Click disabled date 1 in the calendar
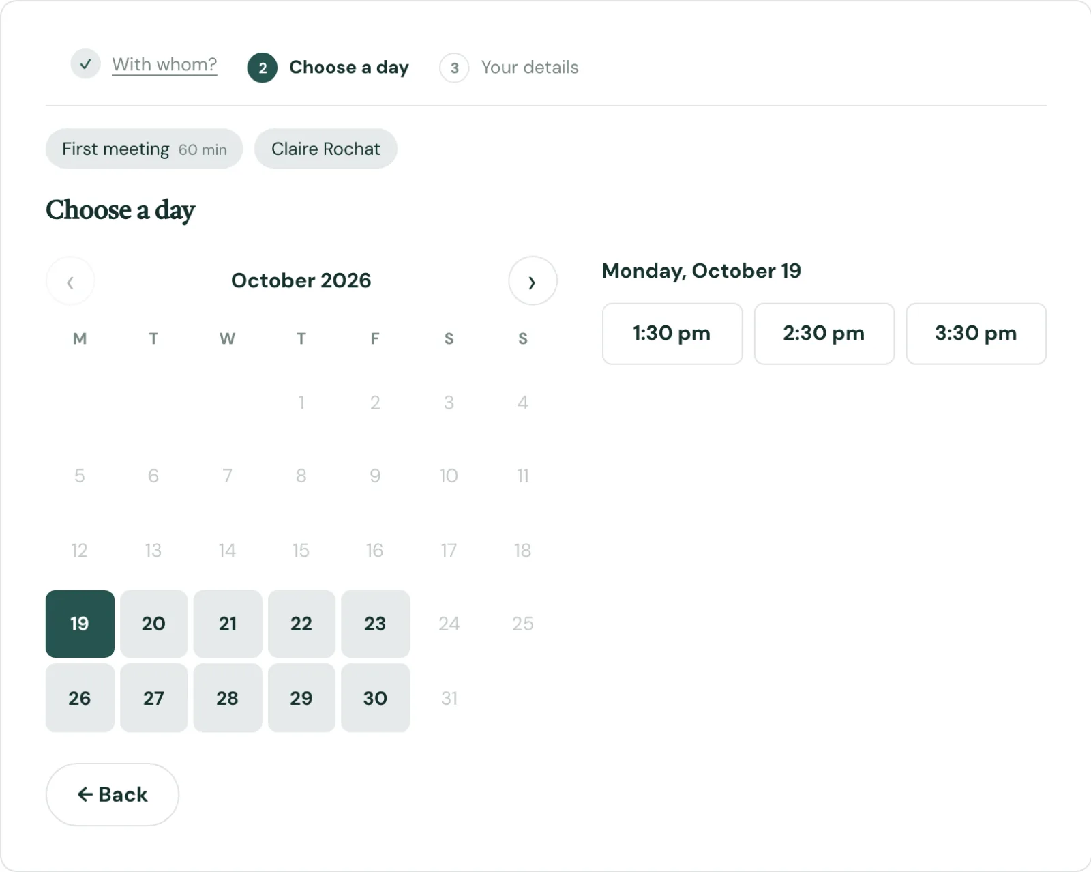The width and height of the screenshot is (1091, 872). tap(301, 403)
